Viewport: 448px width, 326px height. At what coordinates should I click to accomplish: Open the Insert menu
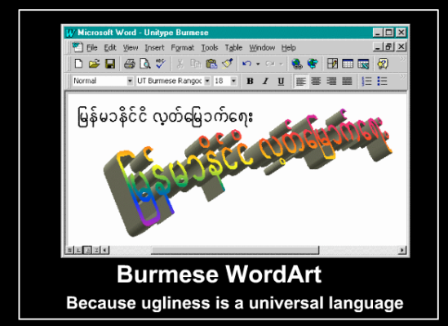point(154,47)
